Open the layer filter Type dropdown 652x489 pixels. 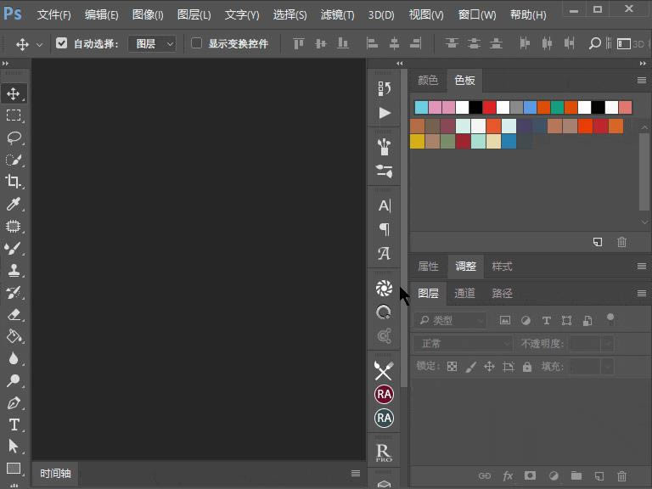[450, 320]
